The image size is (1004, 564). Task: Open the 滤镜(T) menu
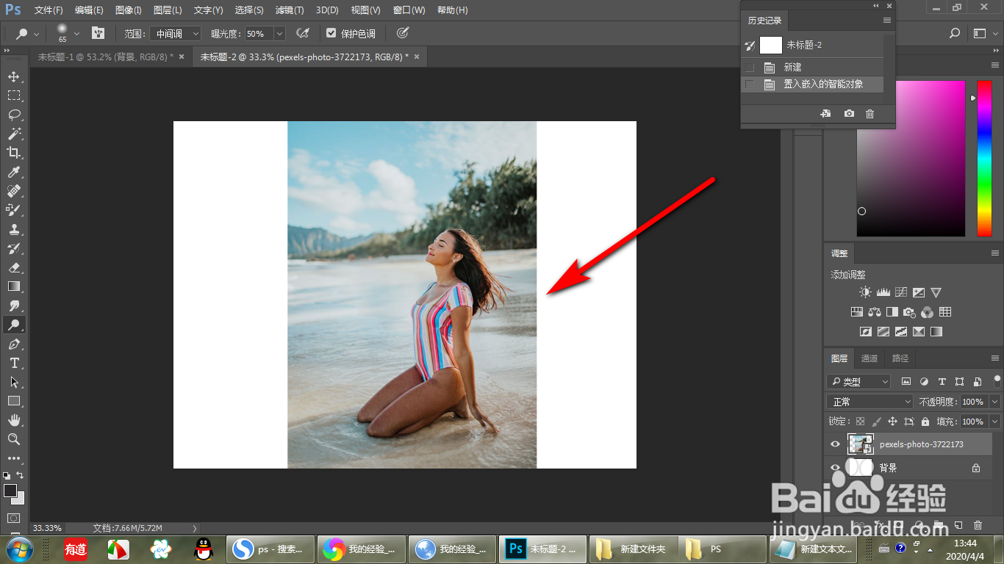click(289, 10)
